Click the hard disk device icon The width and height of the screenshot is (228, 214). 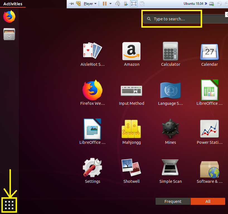click(x=212, y=4)
